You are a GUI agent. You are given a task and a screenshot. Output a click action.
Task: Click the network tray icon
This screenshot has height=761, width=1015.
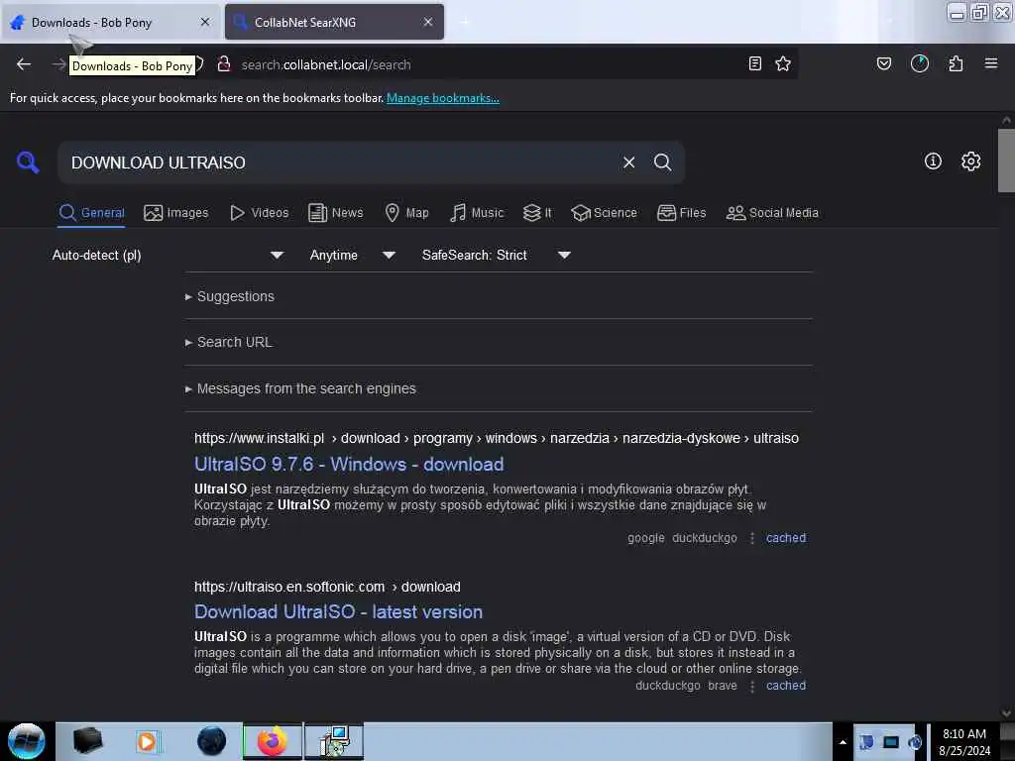(891, 742)
